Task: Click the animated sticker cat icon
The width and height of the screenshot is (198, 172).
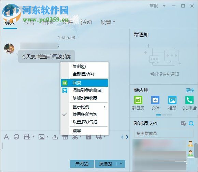Action: point(27,137)
